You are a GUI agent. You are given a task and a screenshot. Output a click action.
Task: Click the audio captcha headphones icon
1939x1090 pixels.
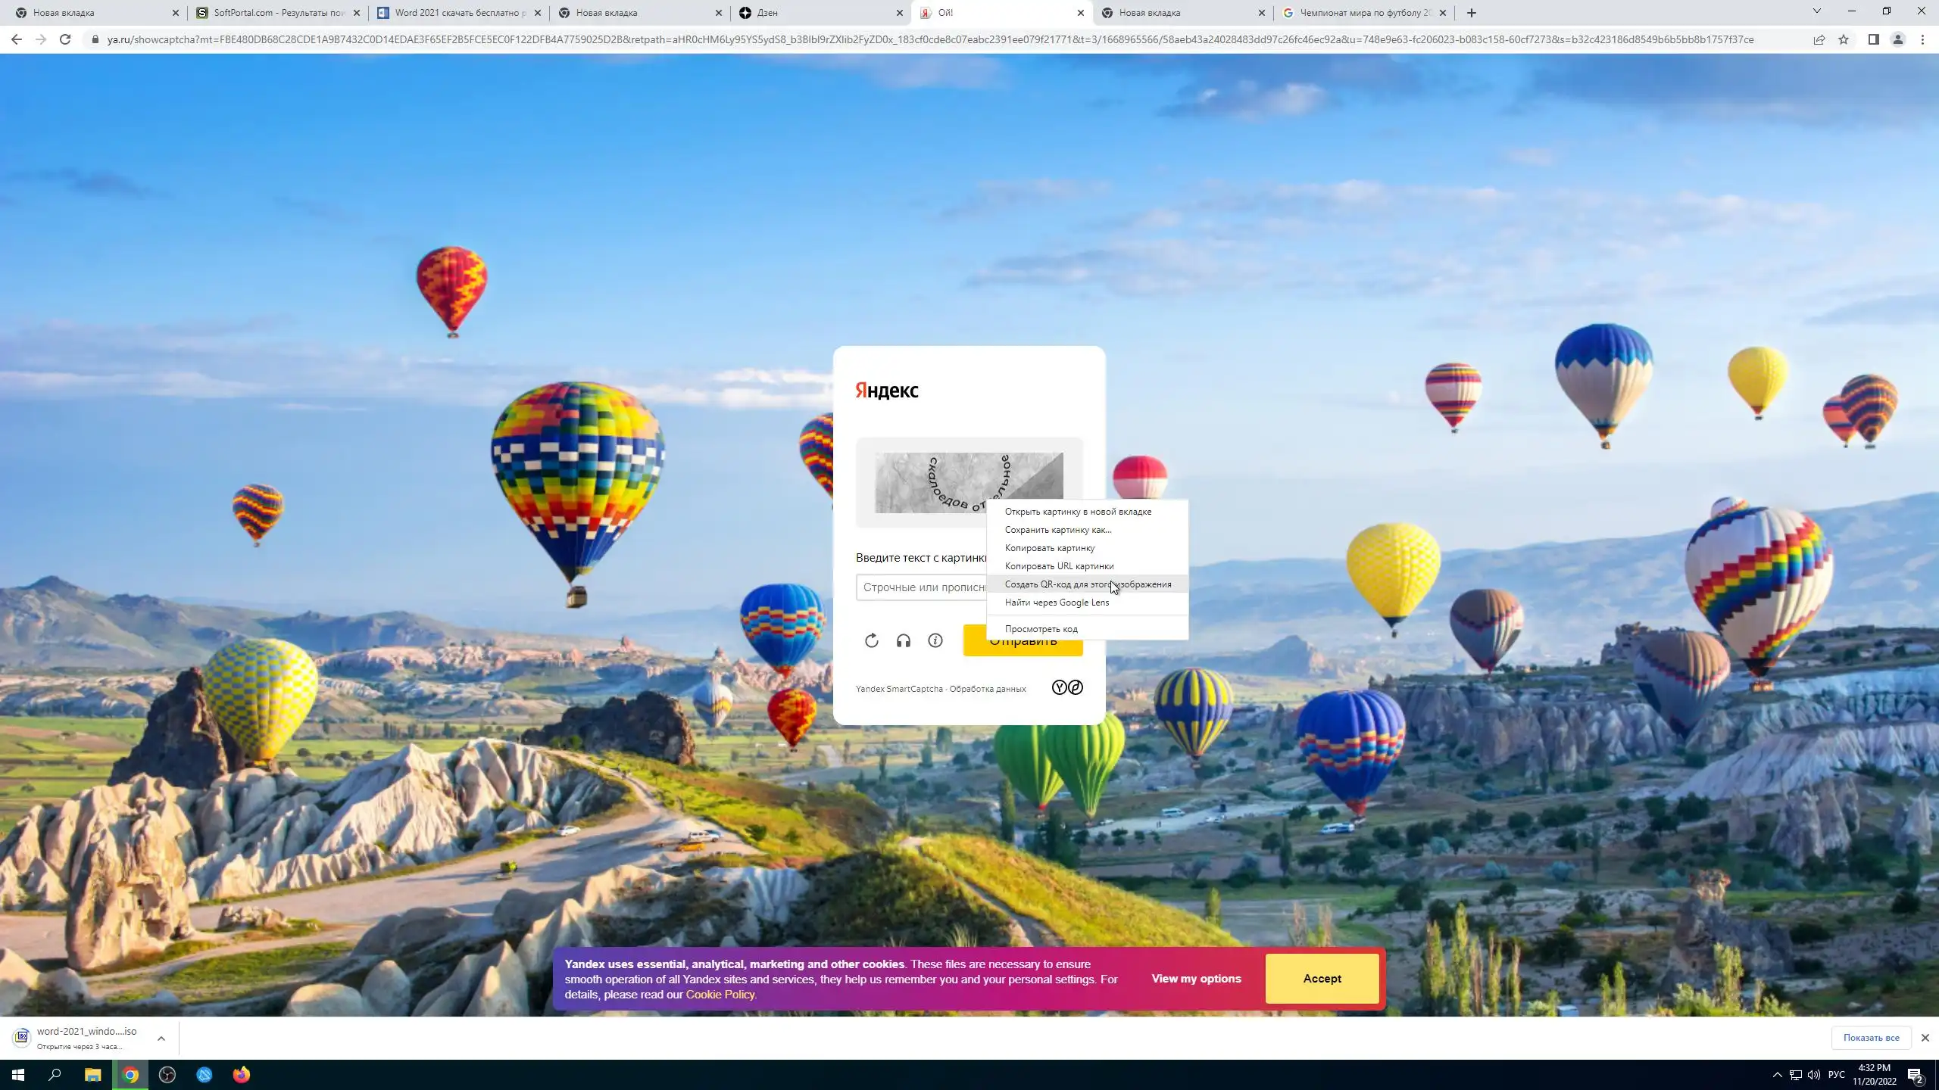point(904,641)
